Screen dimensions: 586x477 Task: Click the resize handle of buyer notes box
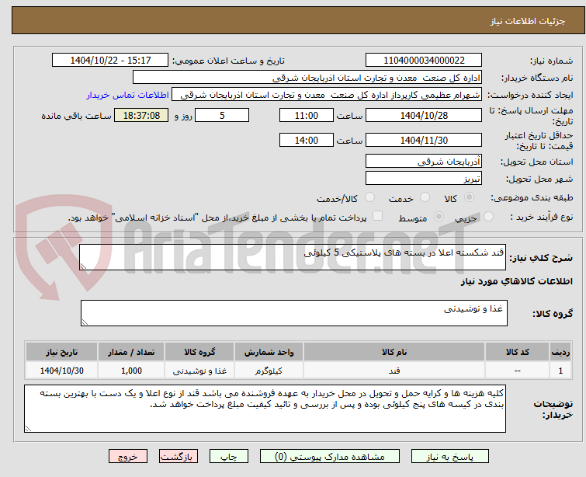click(28, 429)
